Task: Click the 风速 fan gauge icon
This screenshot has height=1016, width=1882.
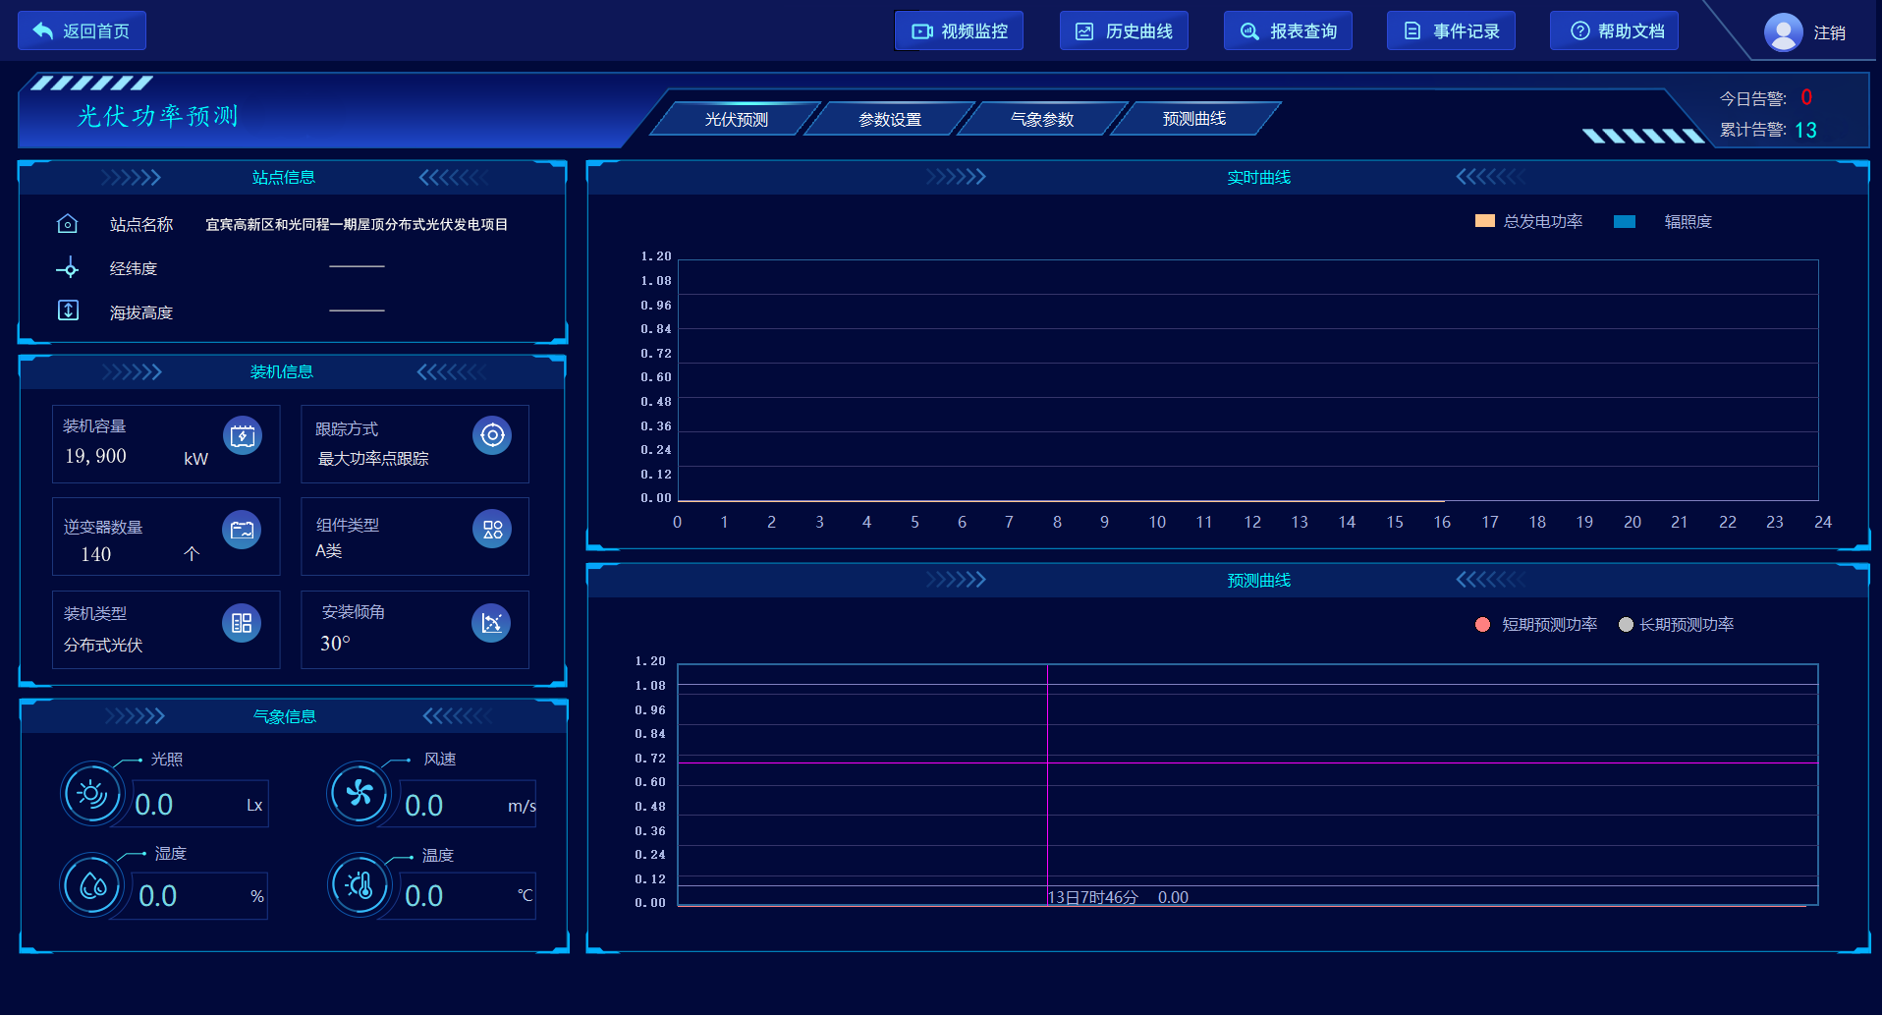Action: pos(359,793)
